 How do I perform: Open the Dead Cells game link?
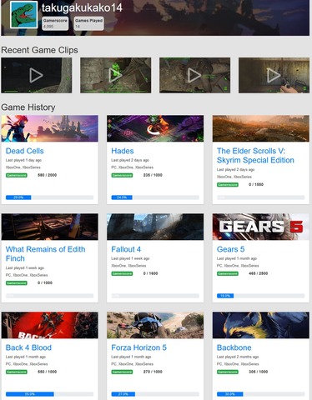click(24, 151)
